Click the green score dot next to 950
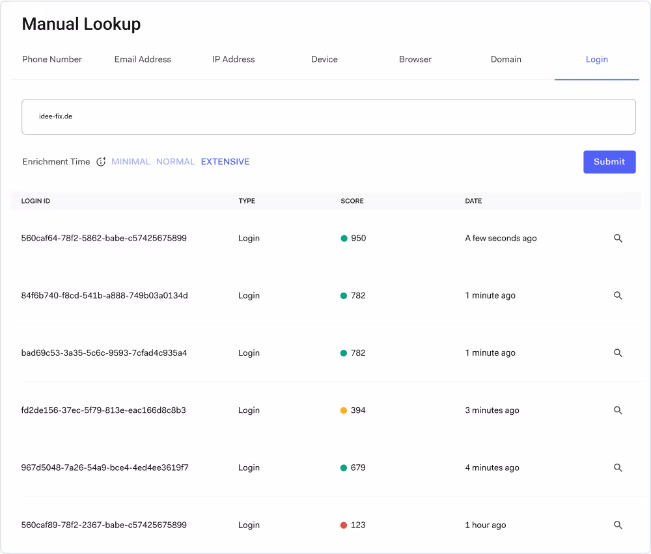Image resolution: width=651 pixels, height=554 pixels. [343, 238]
